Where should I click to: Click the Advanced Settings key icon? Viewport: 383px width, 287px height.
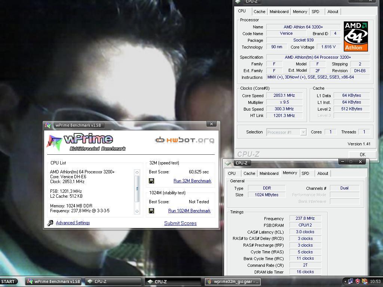click(x=50, y=223)
